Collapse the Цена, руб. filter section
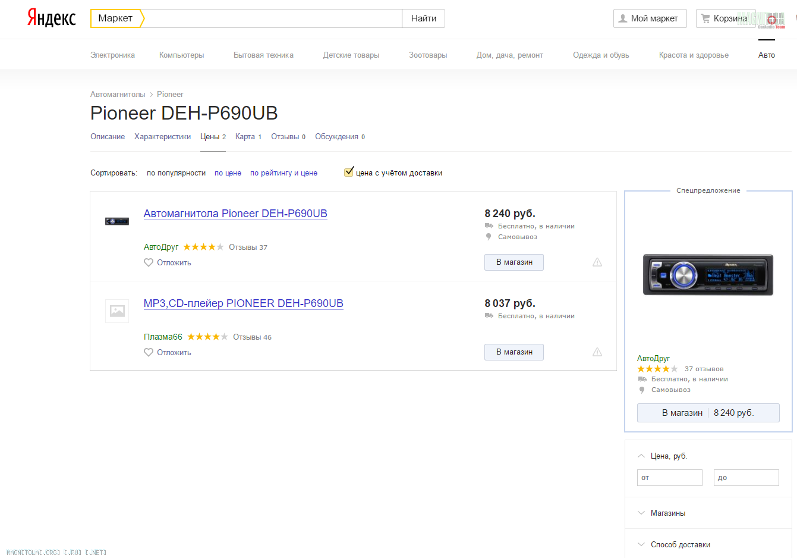The height and width of the screenshot is (558, 797). (641, 456)
